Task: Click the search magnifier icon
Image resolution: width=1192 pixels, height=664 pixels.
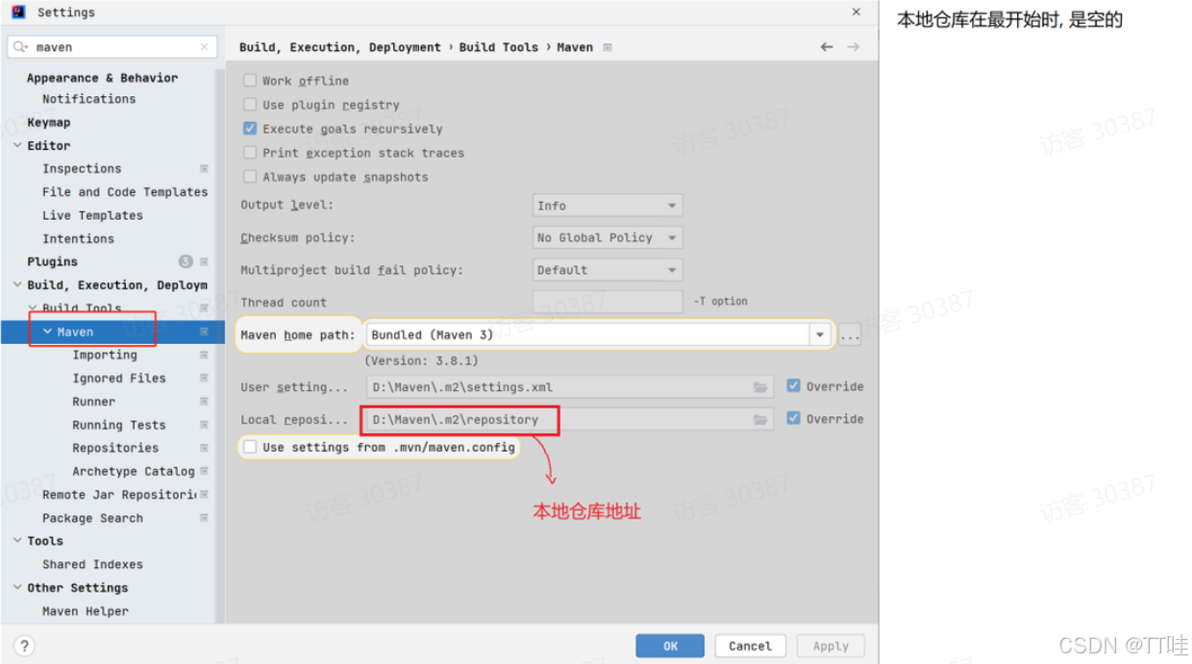Action: tap(20, 47)
